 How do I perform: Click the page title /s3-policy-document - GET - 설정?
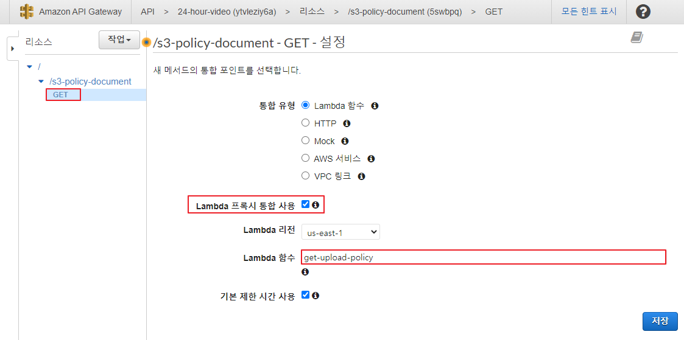coord(250,43)
